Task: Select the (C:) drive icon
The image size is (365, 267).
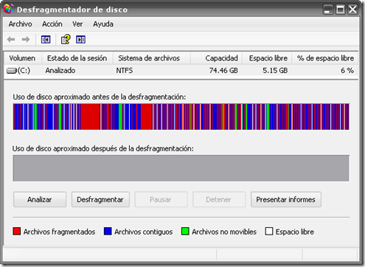Action: 11,71
